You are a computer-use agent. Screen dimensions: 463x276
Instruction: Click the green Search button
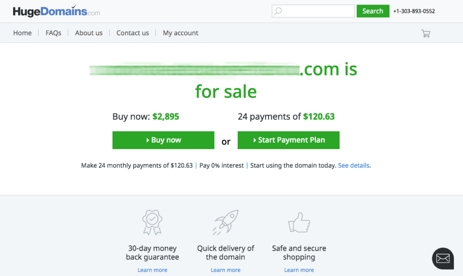(373, 11)
